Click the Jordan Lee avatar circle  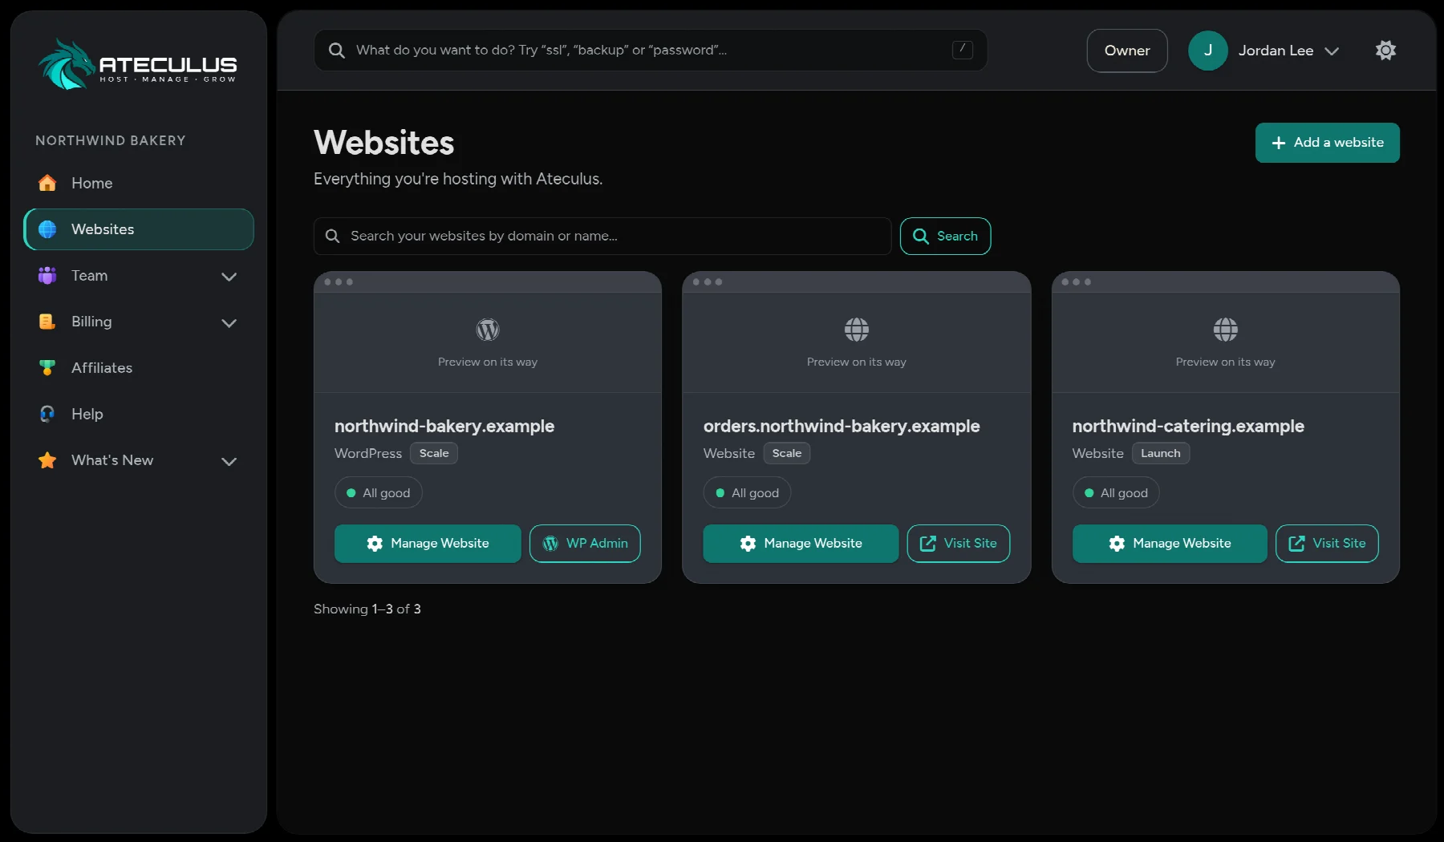pos(1207,51)
